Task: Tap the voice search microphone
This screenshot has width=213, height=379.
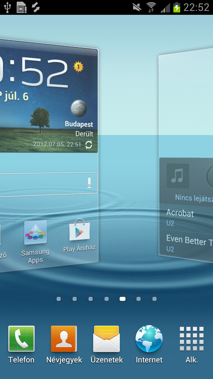Action: pyautogui.click(x=89, y=183)
